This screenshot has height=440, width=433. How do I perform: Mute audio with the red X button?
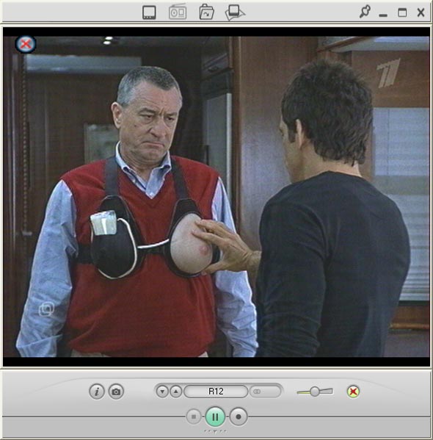pos(353,392)
